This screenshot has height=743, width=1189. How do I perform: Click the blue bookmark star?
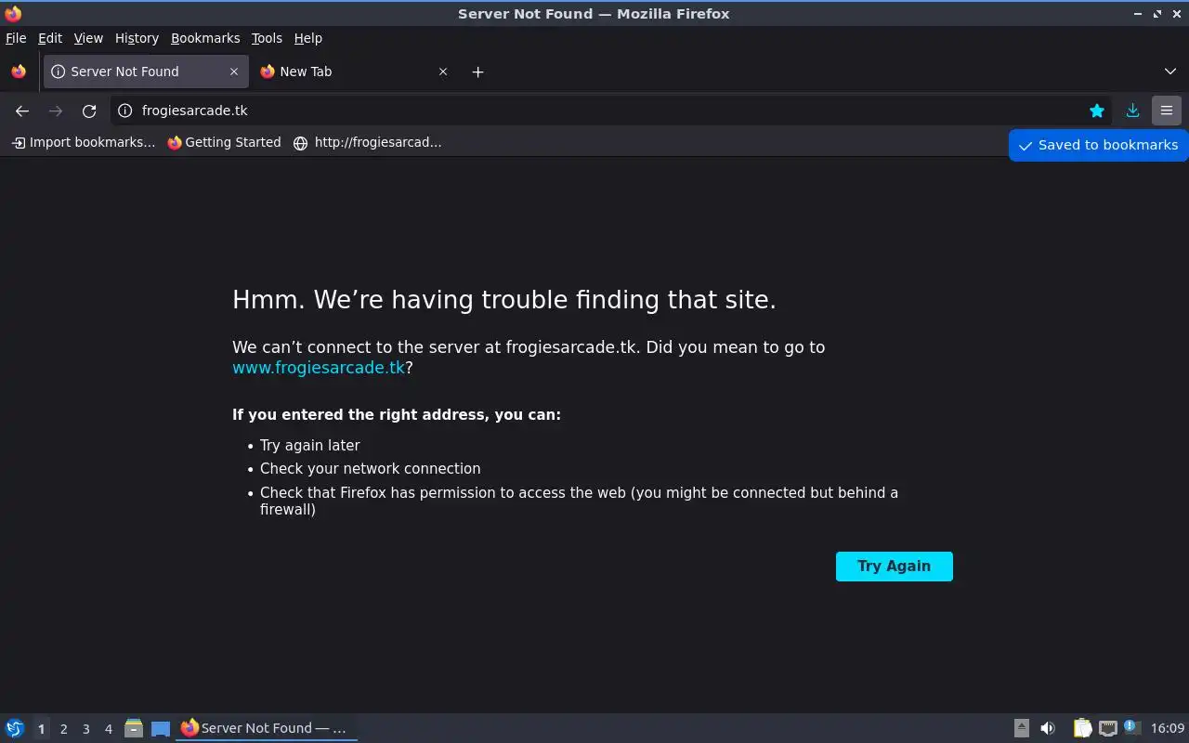[1097, 111]
